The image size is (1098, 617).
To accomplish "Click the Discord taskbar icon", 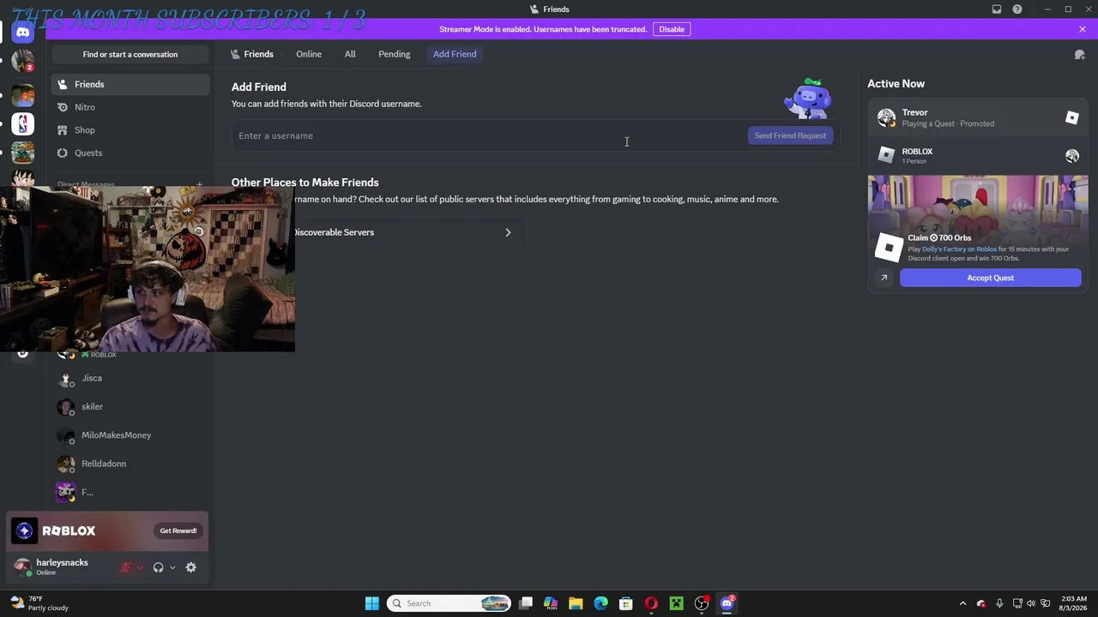I will [727, 603].
